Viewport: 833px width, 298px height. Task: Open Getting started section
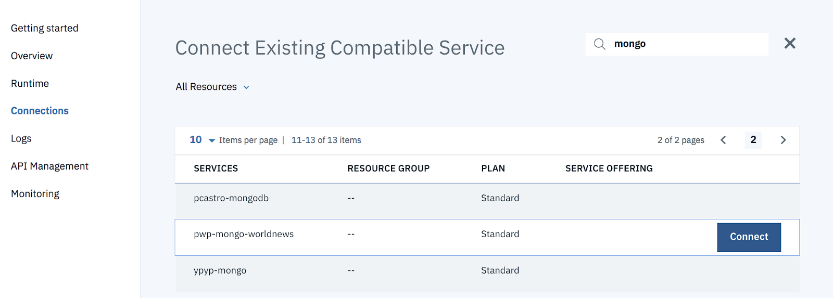tap(45, 28)
